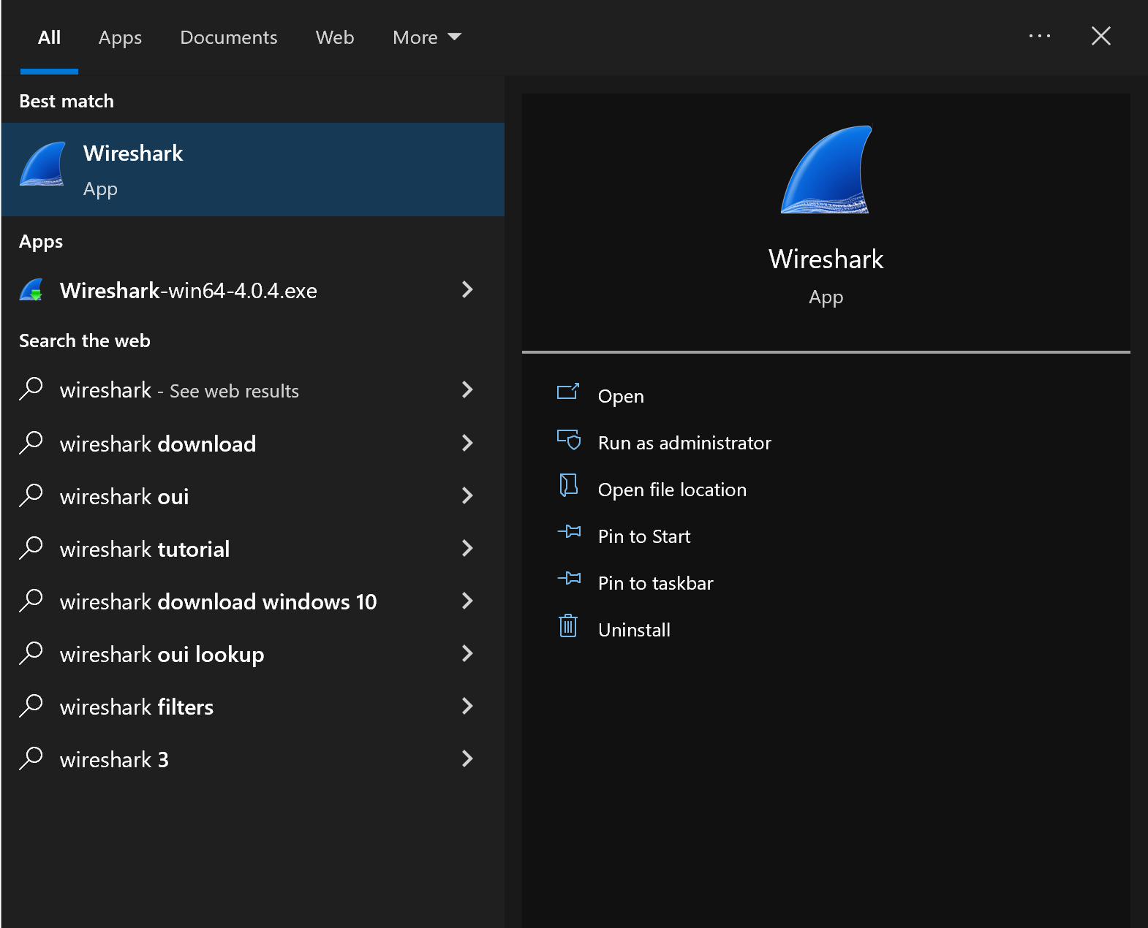Expand arrow for 'wireshark oui'
1148x928 pixels.
(x=468, y=495)
